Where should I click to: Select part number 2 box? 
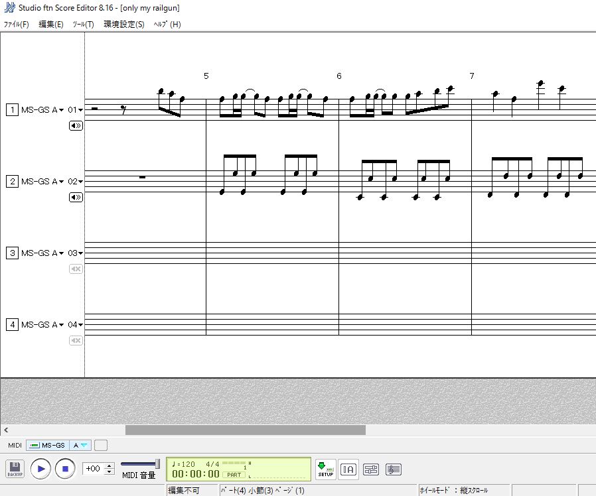[x=12, y=182]
